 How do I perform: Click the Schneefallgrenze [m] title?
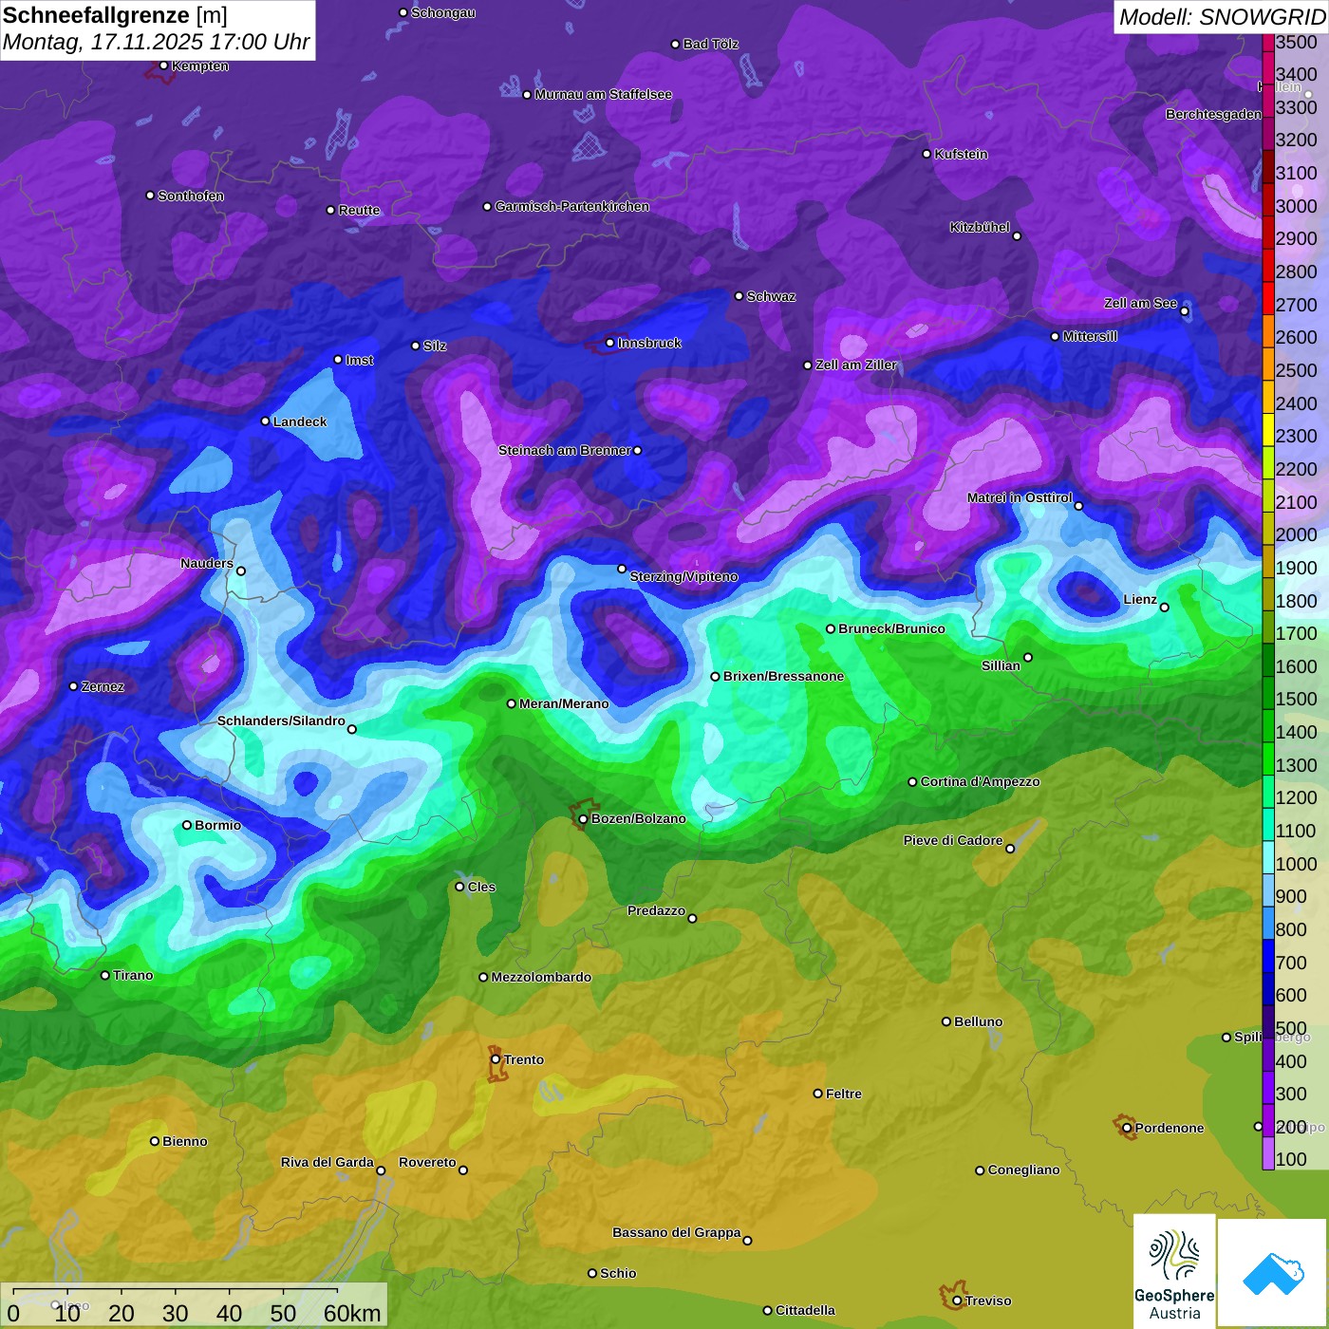[115, 15]
